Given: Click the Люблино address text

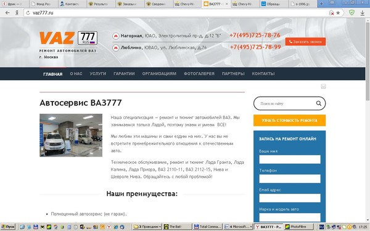Looking at the screenshot, I should pyautogui.click(x=164, y=47).
